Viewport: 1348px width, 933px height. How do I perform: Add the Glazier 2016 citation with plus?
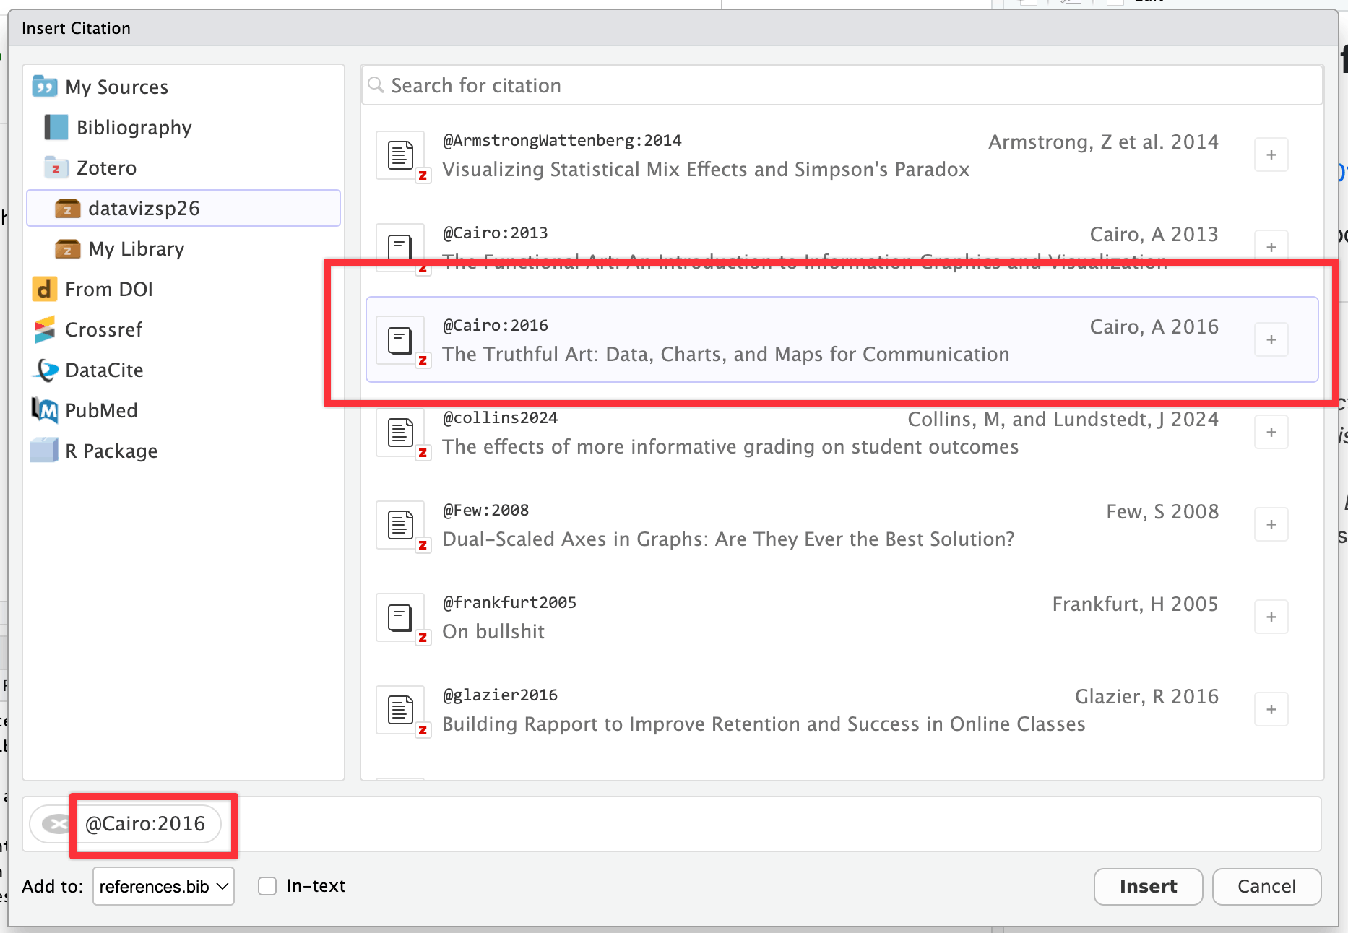coord(1271,710)
